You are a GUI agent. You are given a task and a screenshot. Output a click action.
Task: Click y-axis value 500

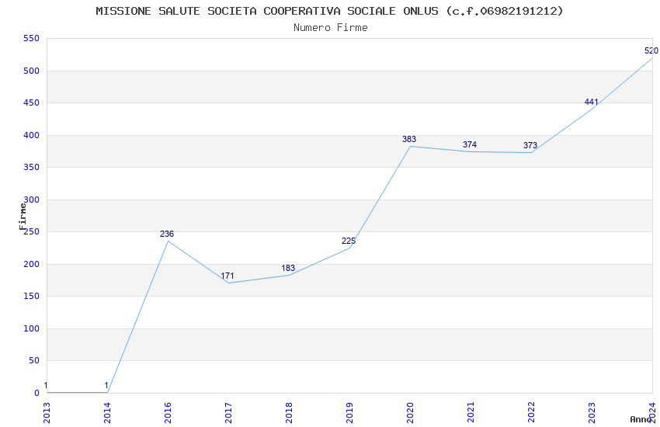click(31, 71)
